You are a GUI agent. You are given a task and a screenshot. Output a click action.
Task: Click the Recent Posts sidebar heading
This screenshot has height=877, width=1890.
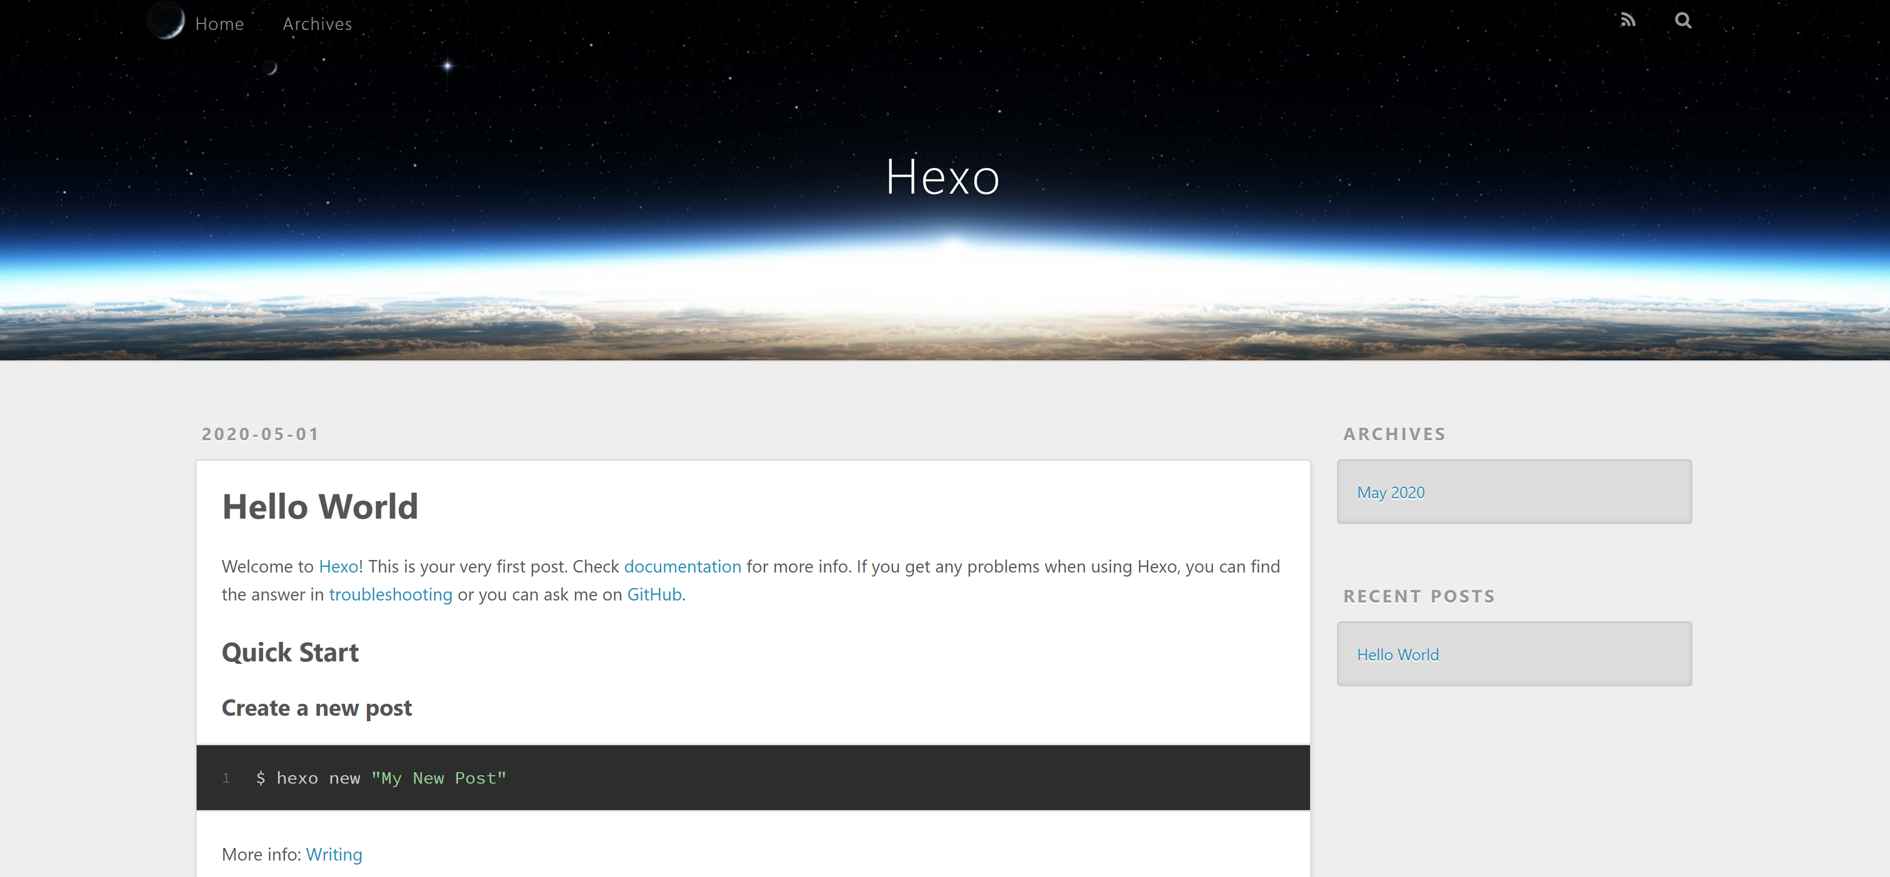click(1418, 596)
